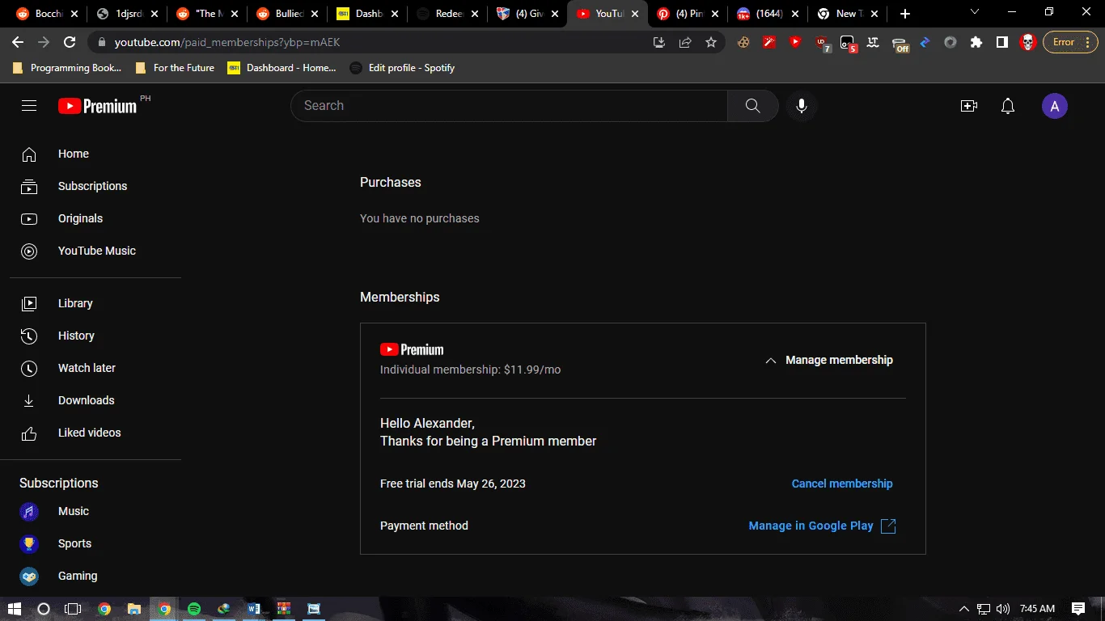Click the search magnifier button
The height and width of the screenshot is (621, 1105).
752,106
